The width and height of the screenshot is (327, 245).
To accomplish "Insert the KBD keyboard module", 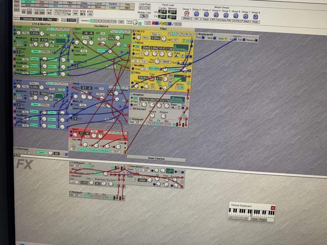I will pos(56,12).
